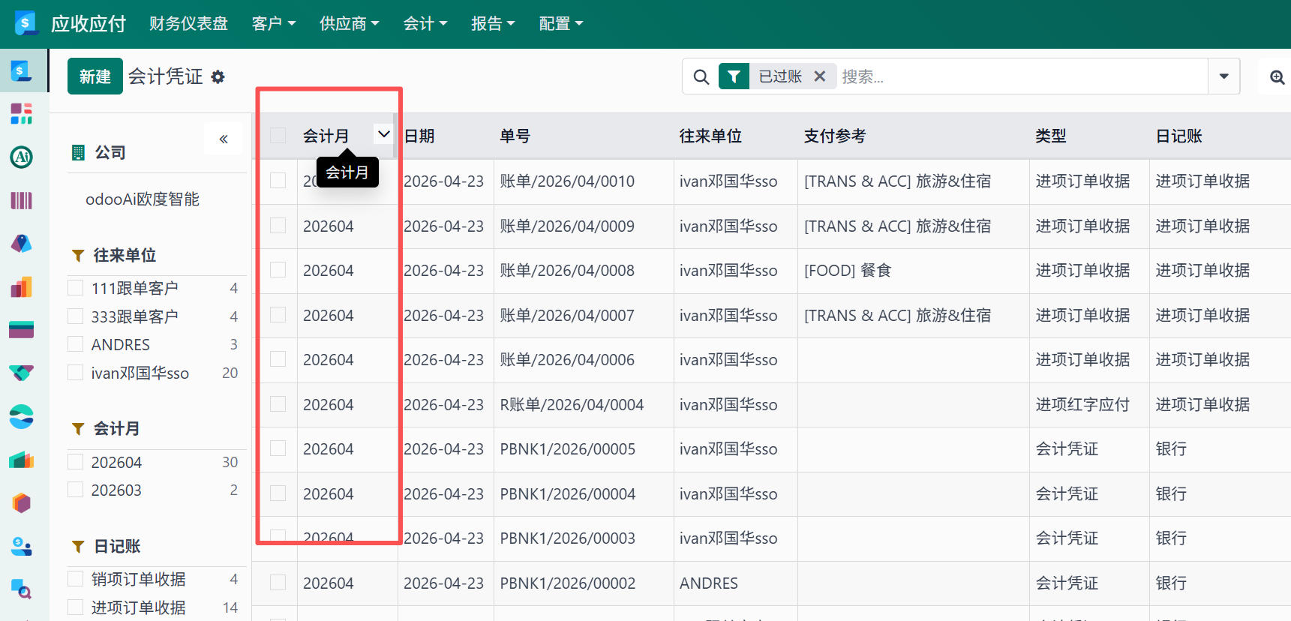Click the zoom-in icon at right

tap(1277, 76)
